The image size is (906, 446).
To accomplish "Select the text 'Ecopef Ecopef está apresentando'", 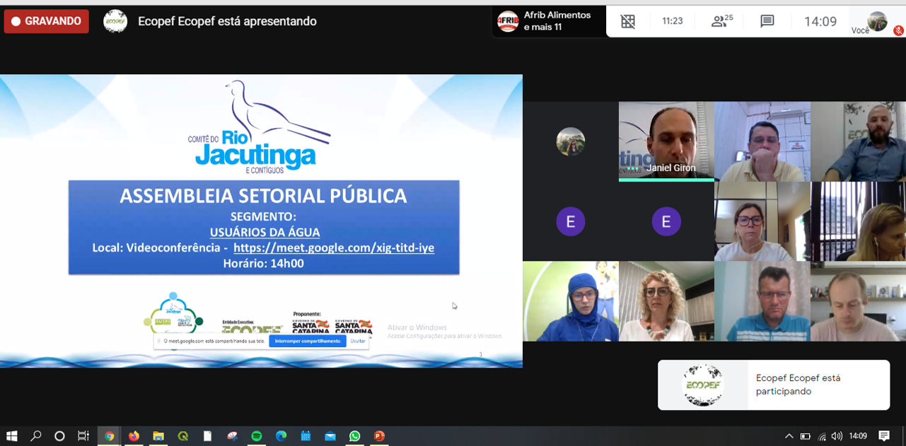I will click(227, 21).
